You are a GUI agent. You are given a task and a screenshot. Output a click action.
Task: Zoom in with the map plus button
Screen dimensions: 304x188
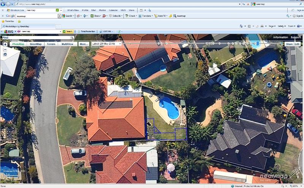point(5,44)
